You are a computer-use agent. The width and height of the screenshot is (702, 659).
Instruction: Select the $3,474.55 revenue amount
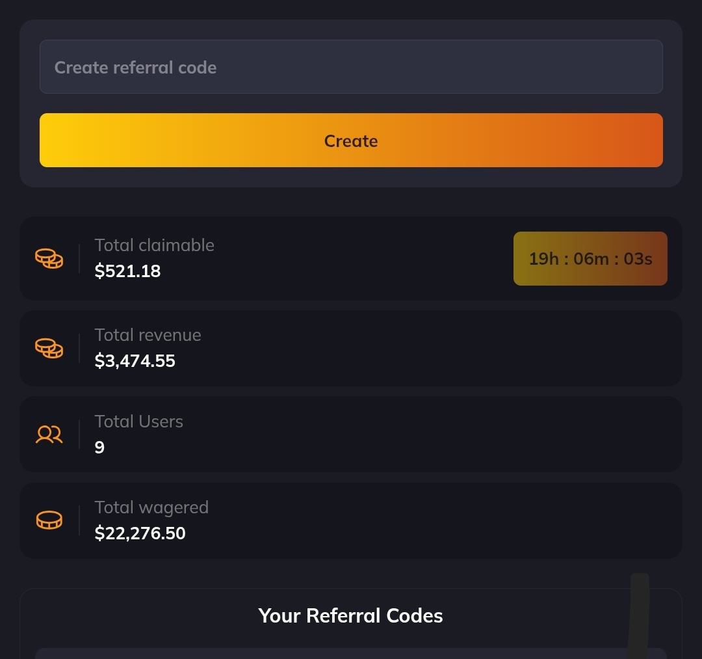pos(135,361)
